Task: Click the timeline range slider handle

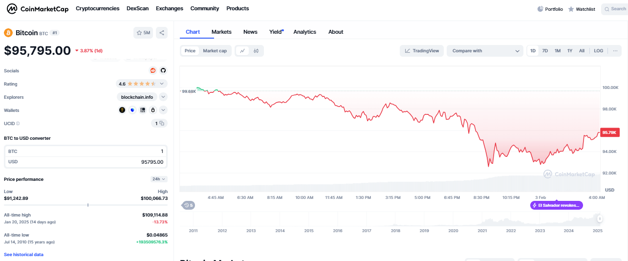Action: [x=599, y=218]
